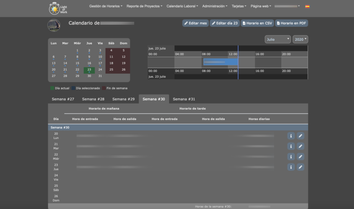Select day 23 in mini calendar
This screenshot has width=354, height=209.
(x=89, y=70)
